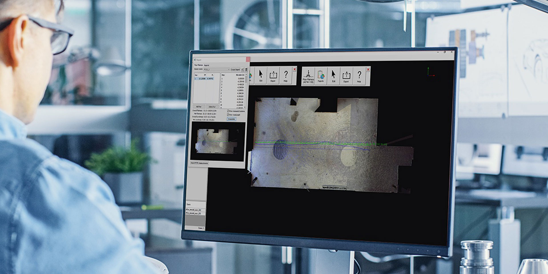Switch to the Reports tab in dialog
The height and width of the screenshot is (274, 548).
pyautogui.click(x=206, y=65)
